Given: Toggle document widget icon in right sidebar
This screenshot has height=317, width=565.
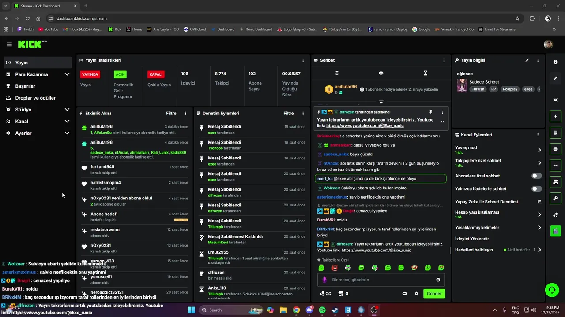Looking at the screenshot, I should 555,133.
